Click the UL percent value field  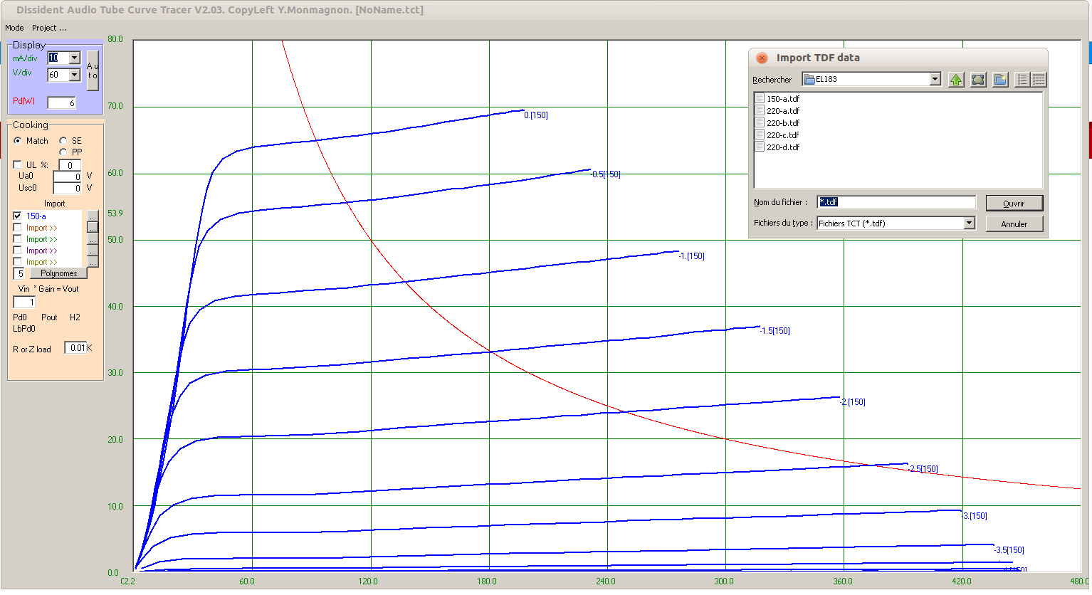click(x=70, y=165)
